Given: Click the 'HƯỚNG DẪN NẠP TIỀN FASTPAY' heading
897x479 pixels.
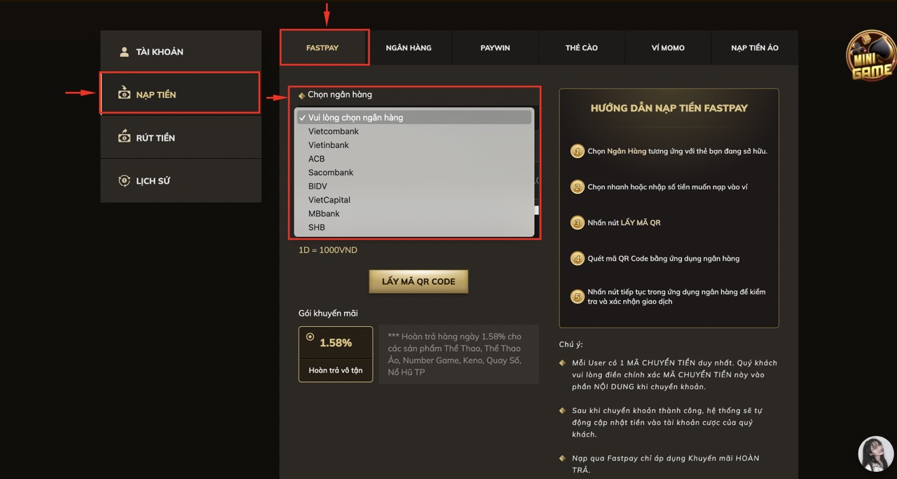Looking at the screenshot, I should (x=669, y=108).
